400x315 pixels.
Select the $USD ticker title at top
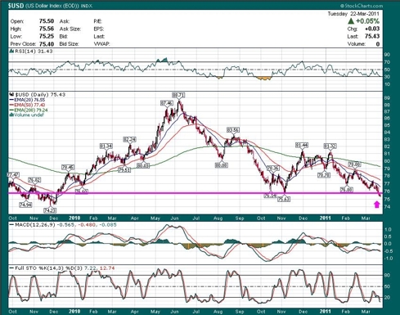(16, 6)
